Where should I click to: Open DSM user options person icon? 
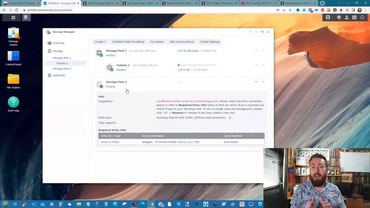click(x=346, y=17)
